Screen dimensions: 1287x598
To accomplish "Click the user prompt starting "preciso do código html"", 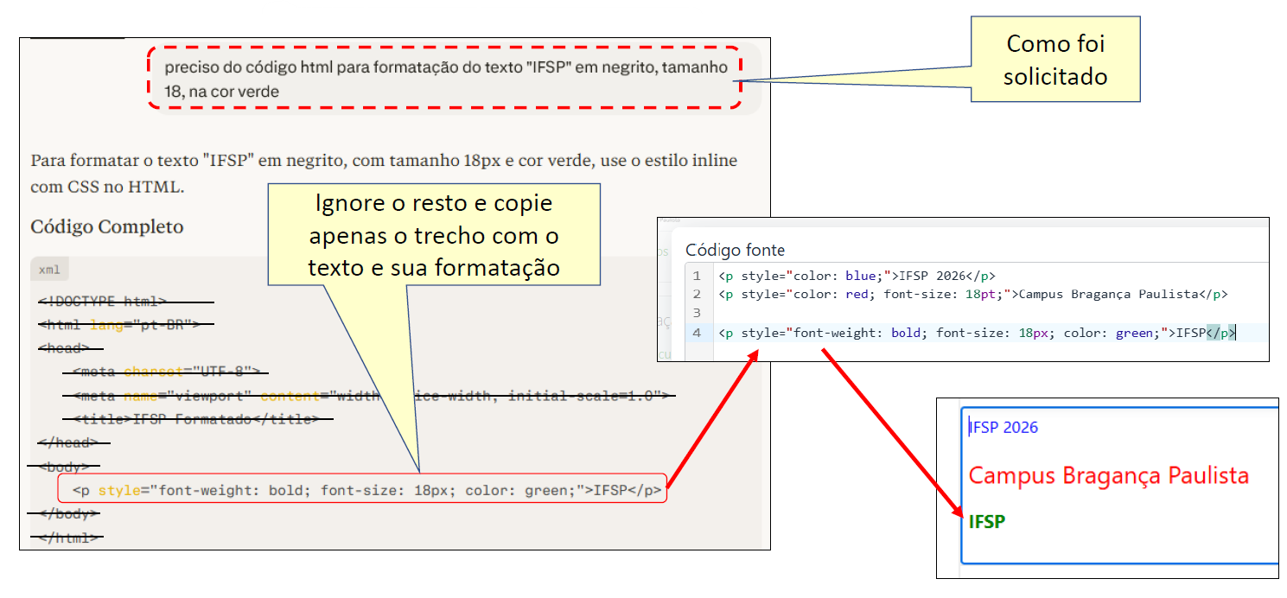I will [446, 79].
